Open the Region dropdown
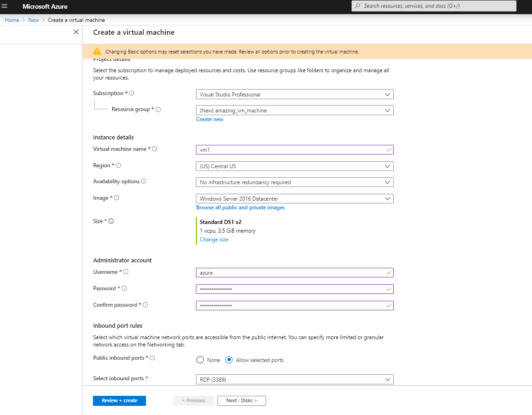 [294, 166]
